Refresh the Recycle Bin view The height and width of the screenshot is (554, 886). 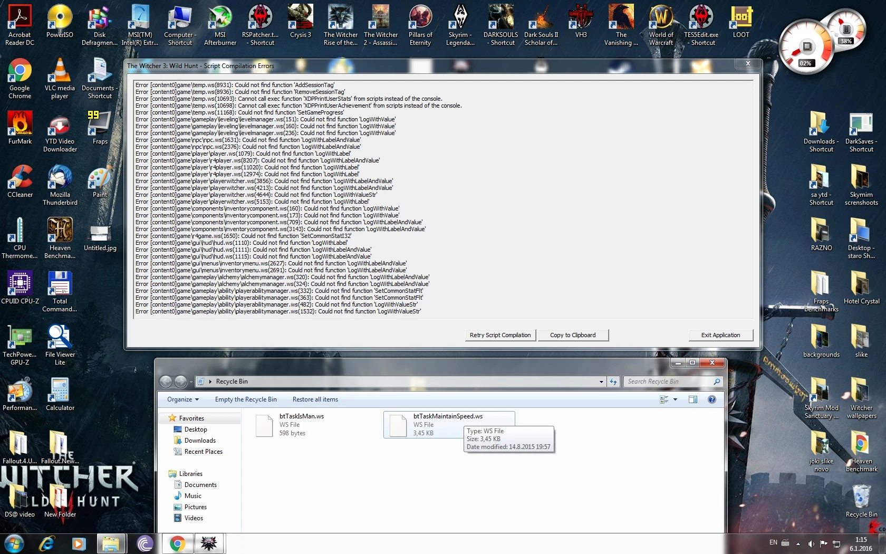tap(613, 381)
